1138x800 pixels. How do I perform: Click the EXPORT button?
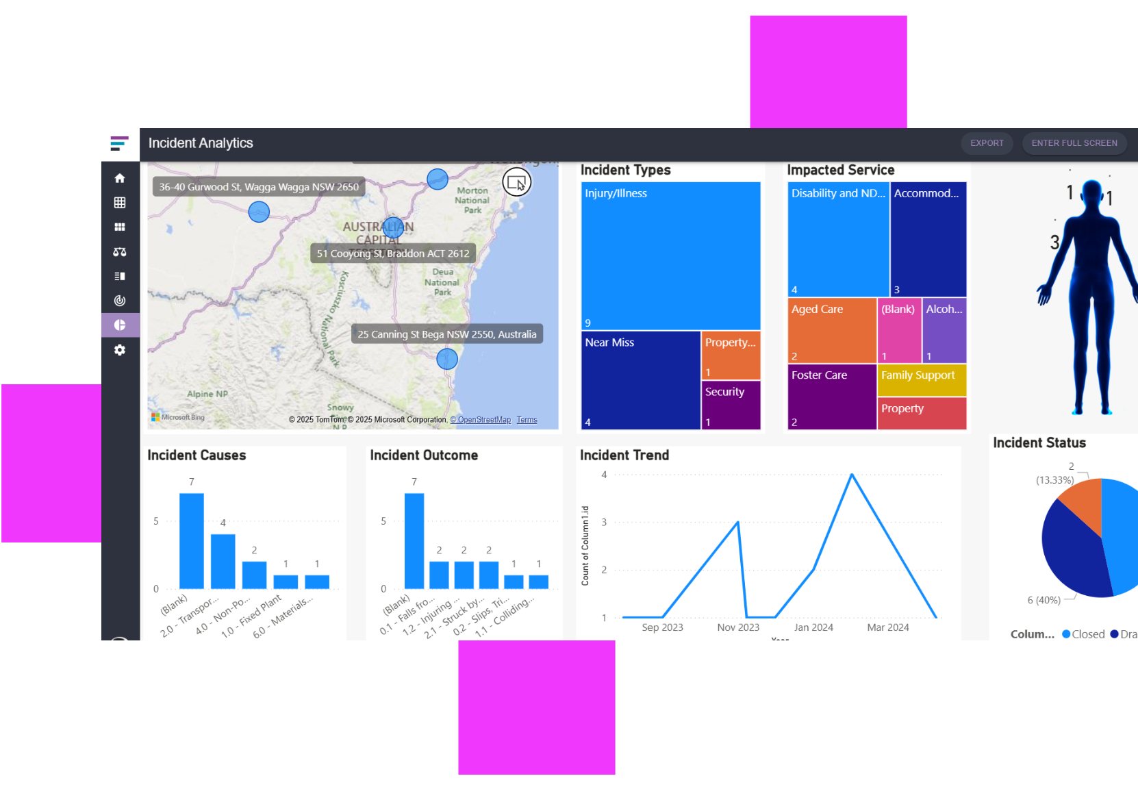pos(987,143)
